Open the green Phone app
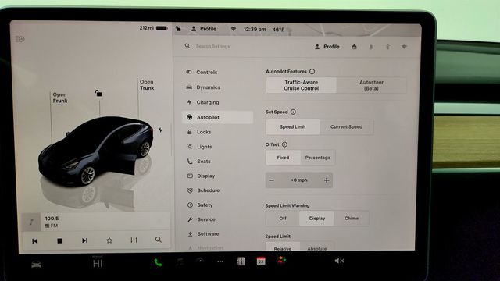This screenshot has height=281, width=500. (158, 262)
